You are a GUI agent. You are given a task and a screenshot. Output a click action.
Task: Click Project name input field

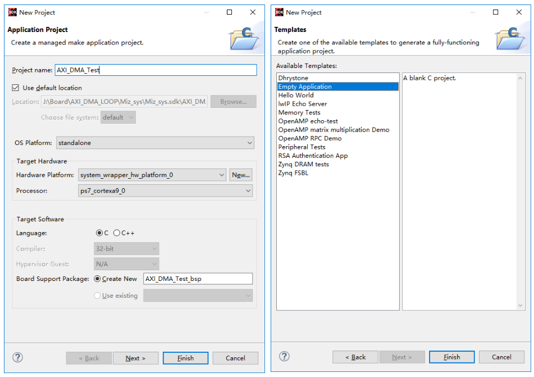coord(156,70)
